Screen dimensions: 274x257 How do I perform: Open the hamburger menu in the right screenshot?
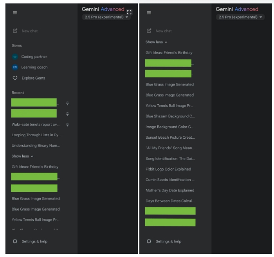(x=149, y=13)
